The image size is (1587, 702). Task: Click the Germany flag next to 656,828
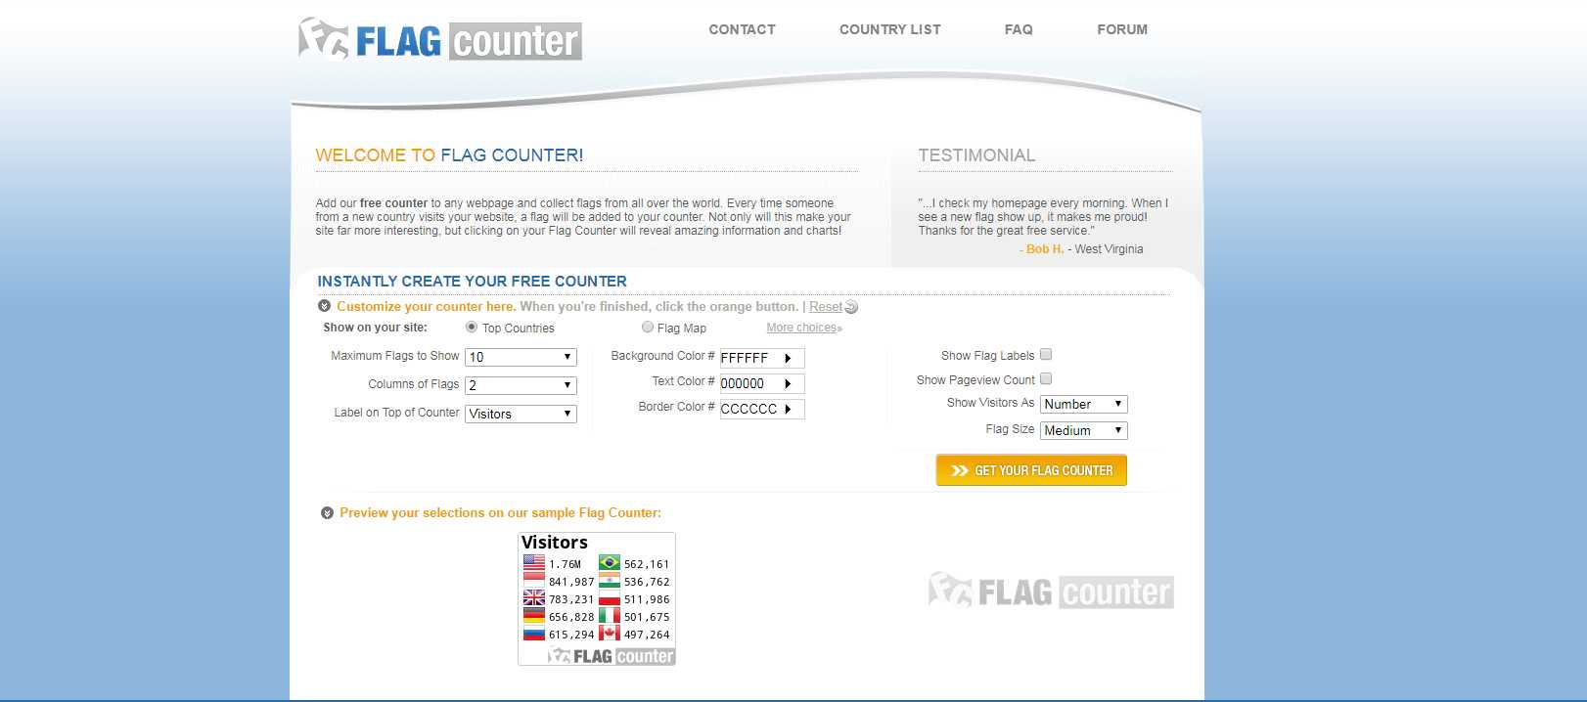[x=534, y=616]
